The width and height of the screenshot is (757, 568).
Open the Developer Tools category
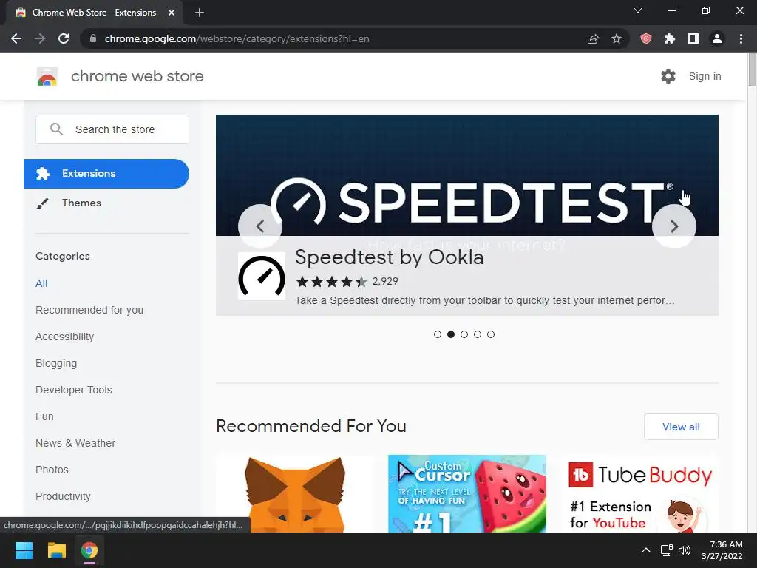tap(74, 390)
